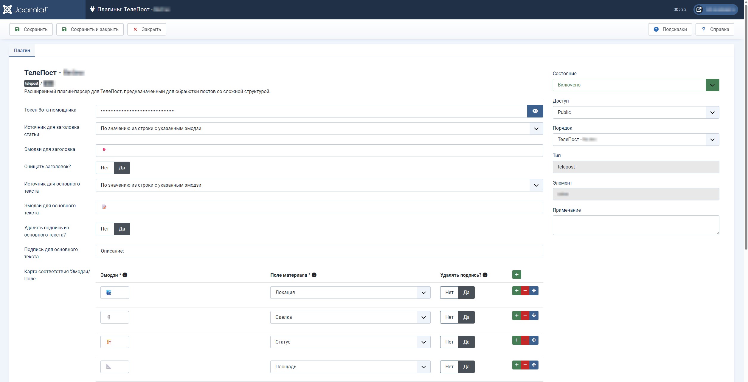Click into the Примечание text area
The image size is (748, 382).
636,225
